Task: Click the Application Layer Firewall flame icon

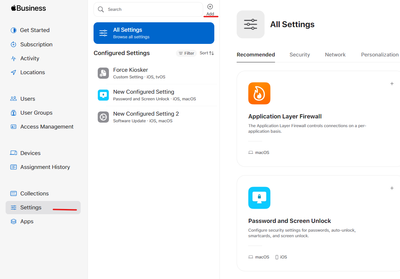Action: click(x=259, y=93)
